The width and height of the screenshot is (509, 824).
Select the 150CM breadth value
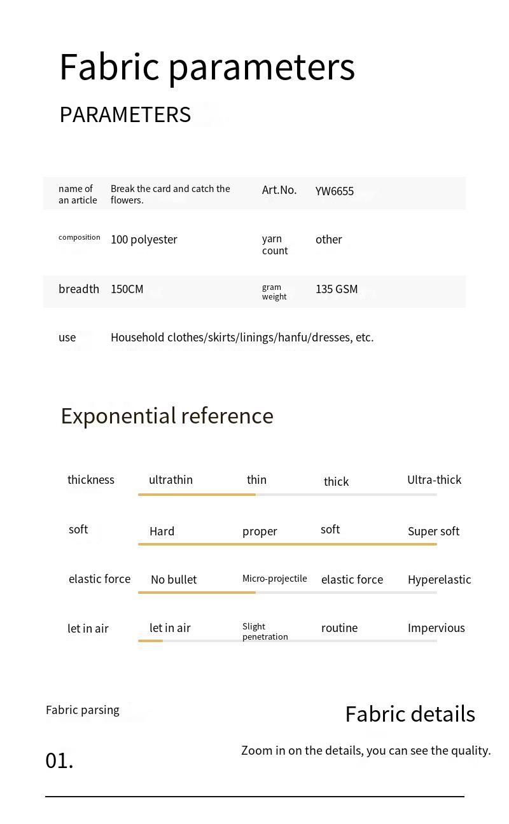pos(127,289)
